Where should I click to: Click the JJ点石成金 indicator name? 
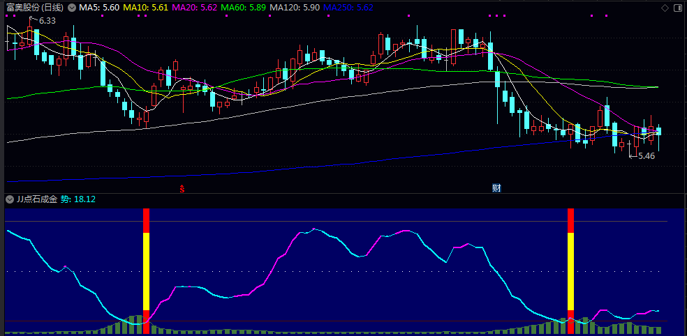[x=37, y=199]
